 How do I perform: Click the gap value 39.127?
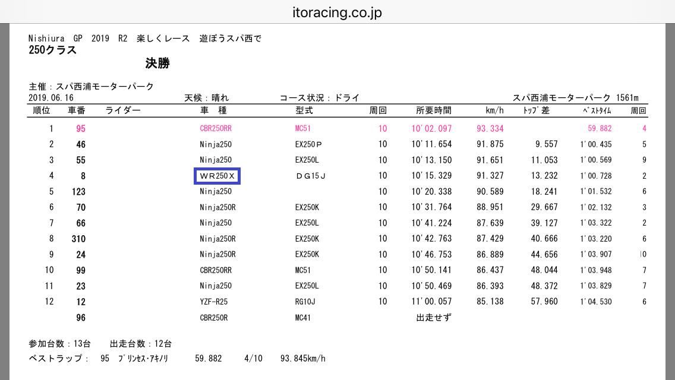[x=544, y=223]
